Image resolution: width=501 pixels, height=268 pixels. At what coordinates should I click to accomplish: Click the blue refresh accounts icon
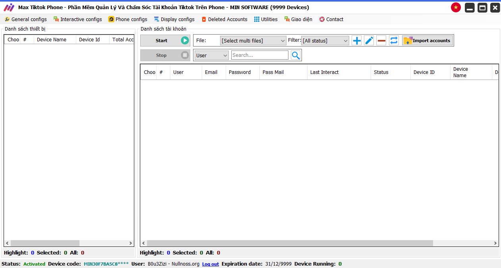(x=394, y=41)
